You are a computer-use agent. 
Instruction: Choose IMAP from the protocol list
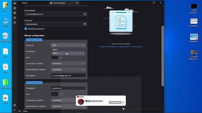[68, 50]
